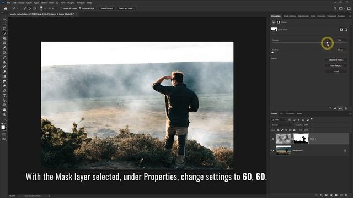Select the Clone Stamp tool
The width and height of the screenshot is (353, 198).
[x=4, y=62]
